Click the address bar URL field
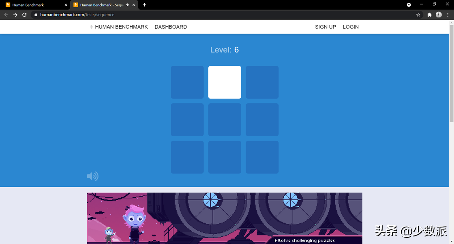The width and height of the screenshot is (454, 244). [223, 15]
